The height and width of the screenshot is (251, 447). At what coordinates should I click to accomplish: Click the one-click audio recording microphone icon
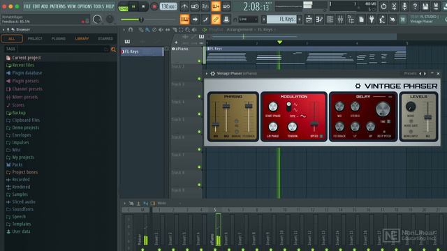404,6
